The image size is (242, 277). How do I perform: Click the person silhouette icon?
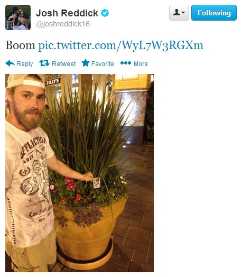(177, 13)
